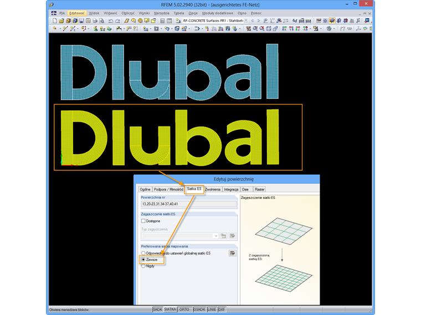
Task: Click the highlighted display mode icon
Action: [332, 20]
